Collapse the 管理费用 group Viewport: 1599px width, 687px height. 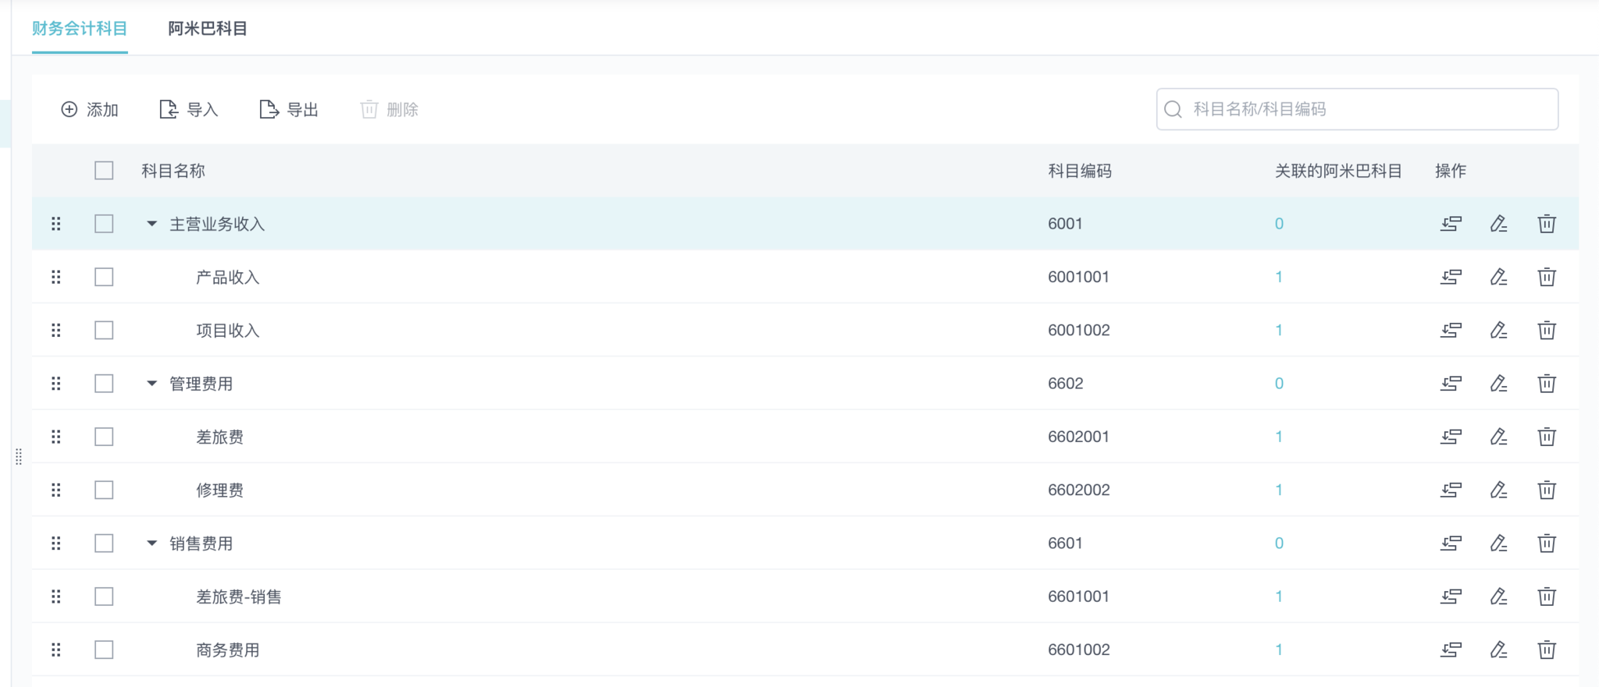[x=152, y=384]
